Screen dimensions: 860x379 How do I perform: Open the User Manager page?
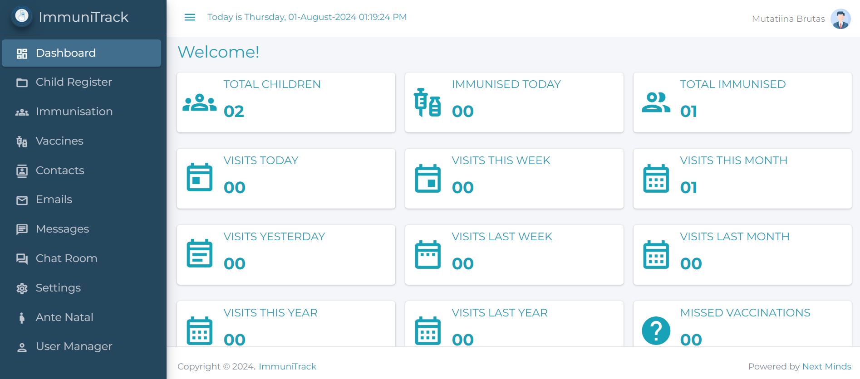74,346
